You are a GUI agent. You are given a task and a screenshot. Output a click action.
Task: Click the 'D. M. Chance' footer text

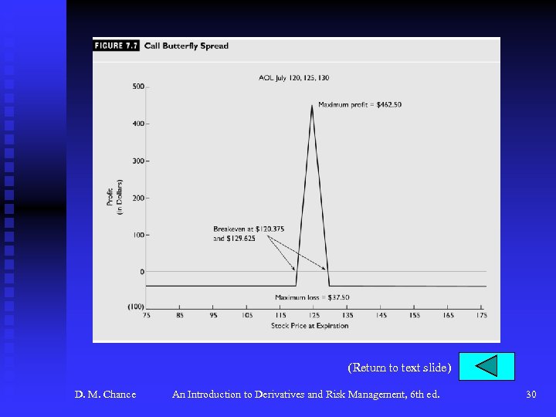pyautogui.click(x=105, y=395)
